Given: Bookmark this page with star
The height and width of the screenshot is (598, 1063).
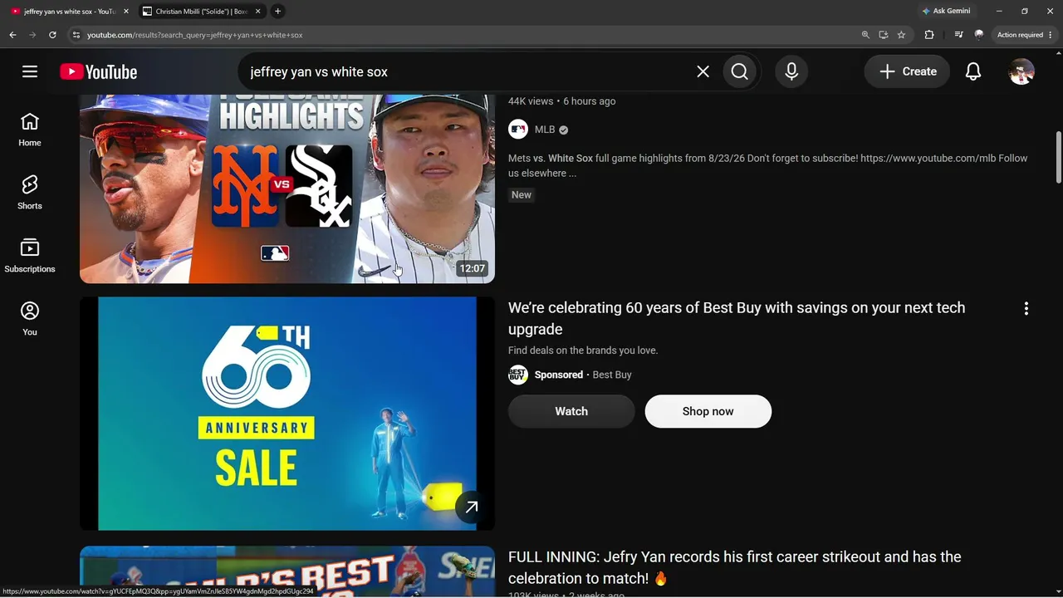Looking at the screenshot, I should 901,35.
